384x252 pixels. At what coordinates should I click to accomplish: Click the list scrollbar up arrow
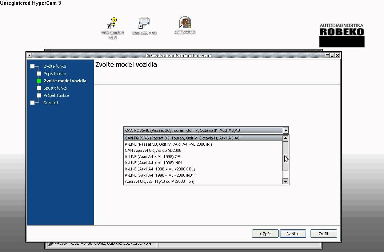[285, 138]
